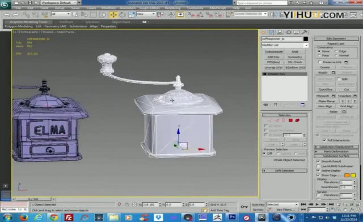Expand the Soft Selection rollout
Screen dimensions: 363x222
[x=284, y=171]
